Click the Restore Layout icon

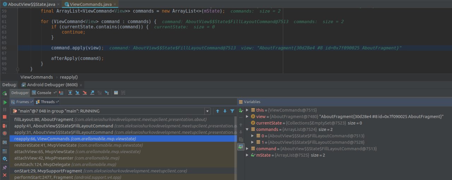point(5,151)
